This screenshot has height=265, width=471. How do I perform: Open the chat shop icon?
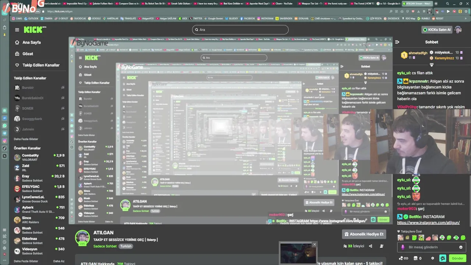(x=416, y=258)
